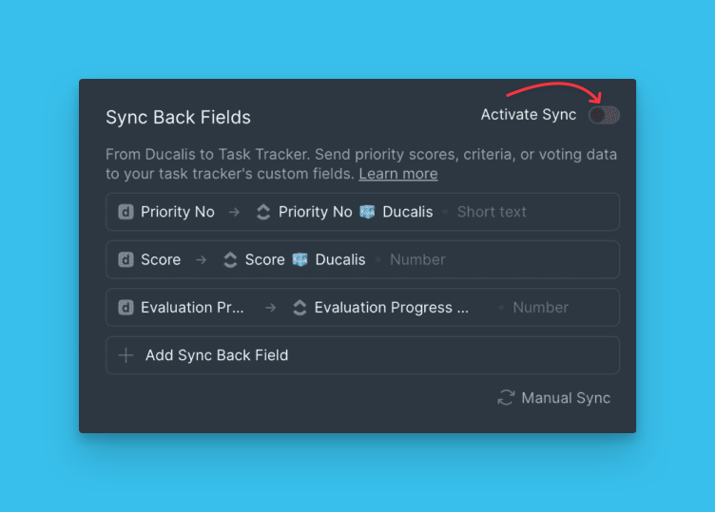715x512 pixels.
Task: Toggle the Activate Sync switch
Action: click(x=604, y=115)
